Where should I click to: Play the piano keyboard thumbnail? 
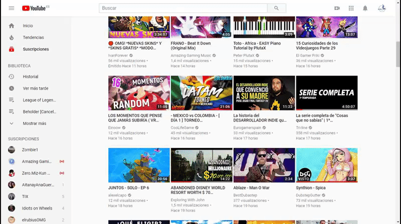[x=264, y=27]
